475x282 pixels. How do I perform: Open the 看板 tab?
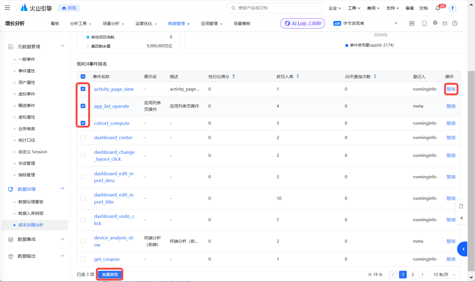click(55, 24)
